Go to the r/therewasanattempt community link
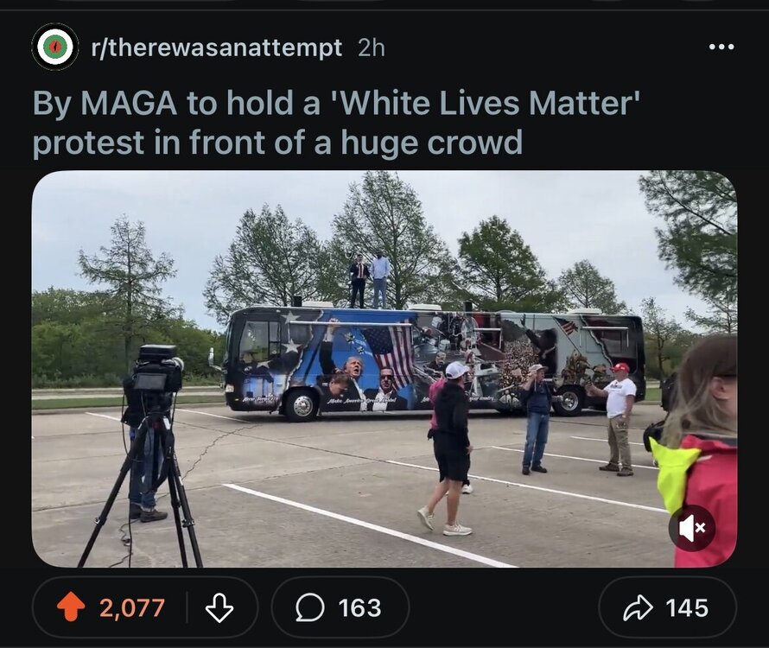The width and height of the screenshot is (769, 648). click(217, 48)
